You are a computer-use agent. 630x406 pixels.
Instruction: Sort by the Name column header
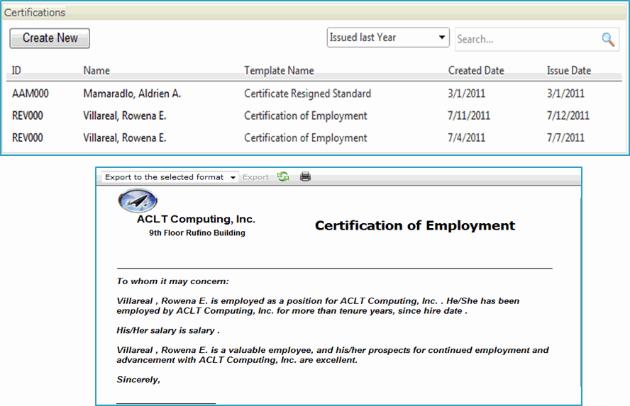pyautogui.click(x=96, y=71)
